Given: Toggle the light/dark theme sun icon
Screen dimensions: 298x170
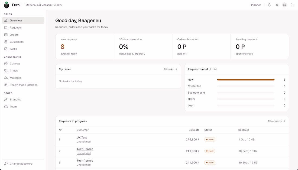Looking at the screenshot, I should pos(277,5).
